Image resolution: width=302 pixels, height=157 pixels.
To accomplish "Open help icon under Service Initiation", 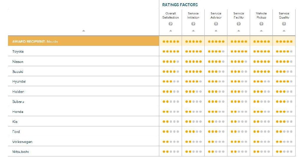I will [193, 24].
